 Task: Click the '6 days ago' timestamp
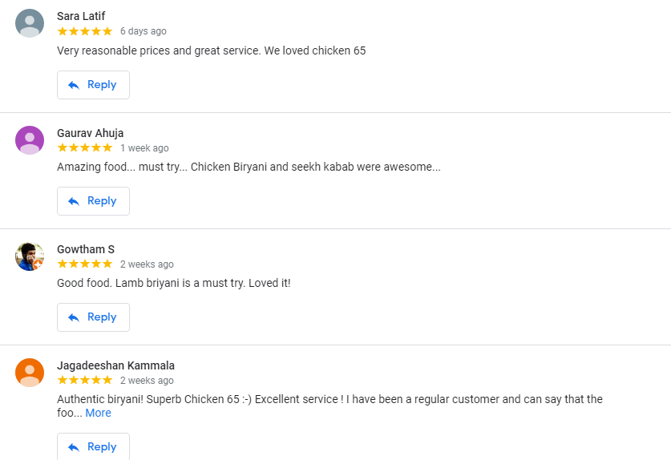[143, 31]
